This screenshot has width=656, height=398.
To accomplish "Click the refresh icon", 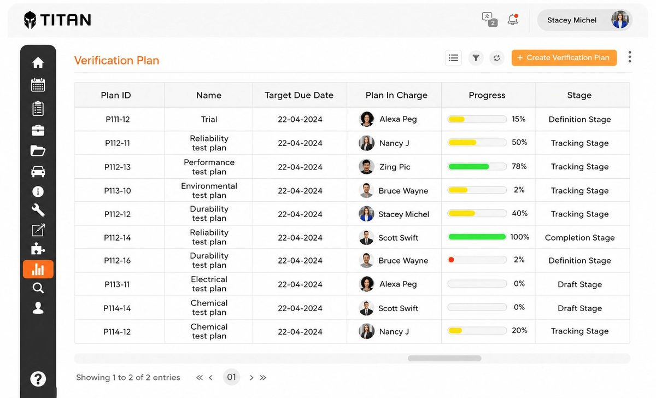I will 496,57.
